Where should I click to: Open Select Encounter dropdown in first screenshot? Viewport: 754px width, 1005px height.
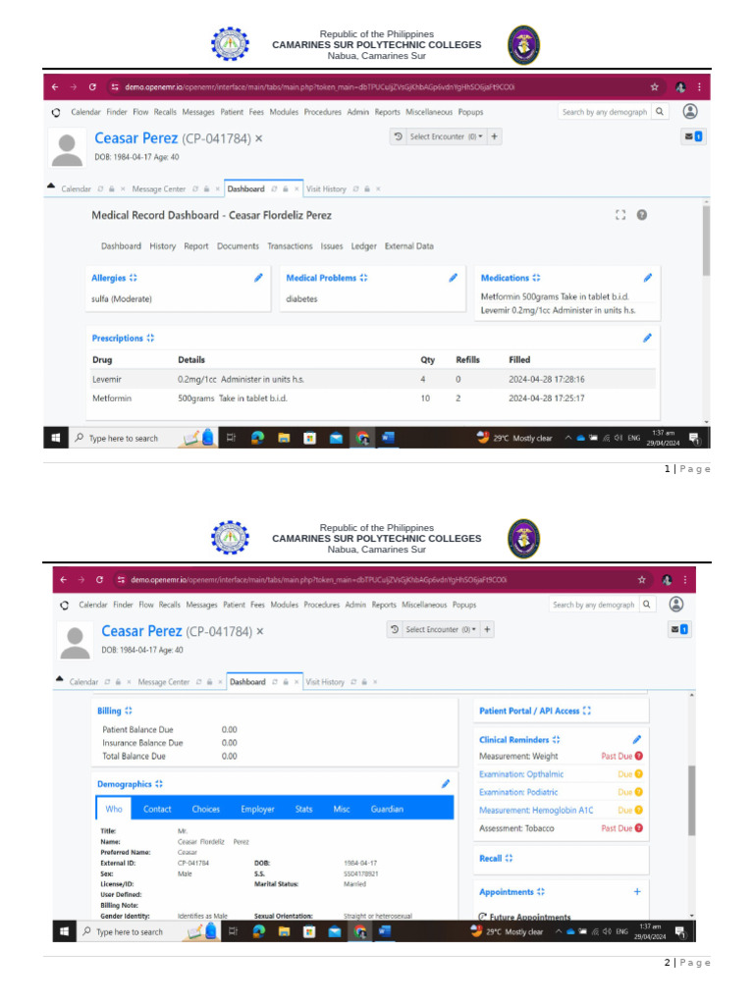[x=447, y=136]
